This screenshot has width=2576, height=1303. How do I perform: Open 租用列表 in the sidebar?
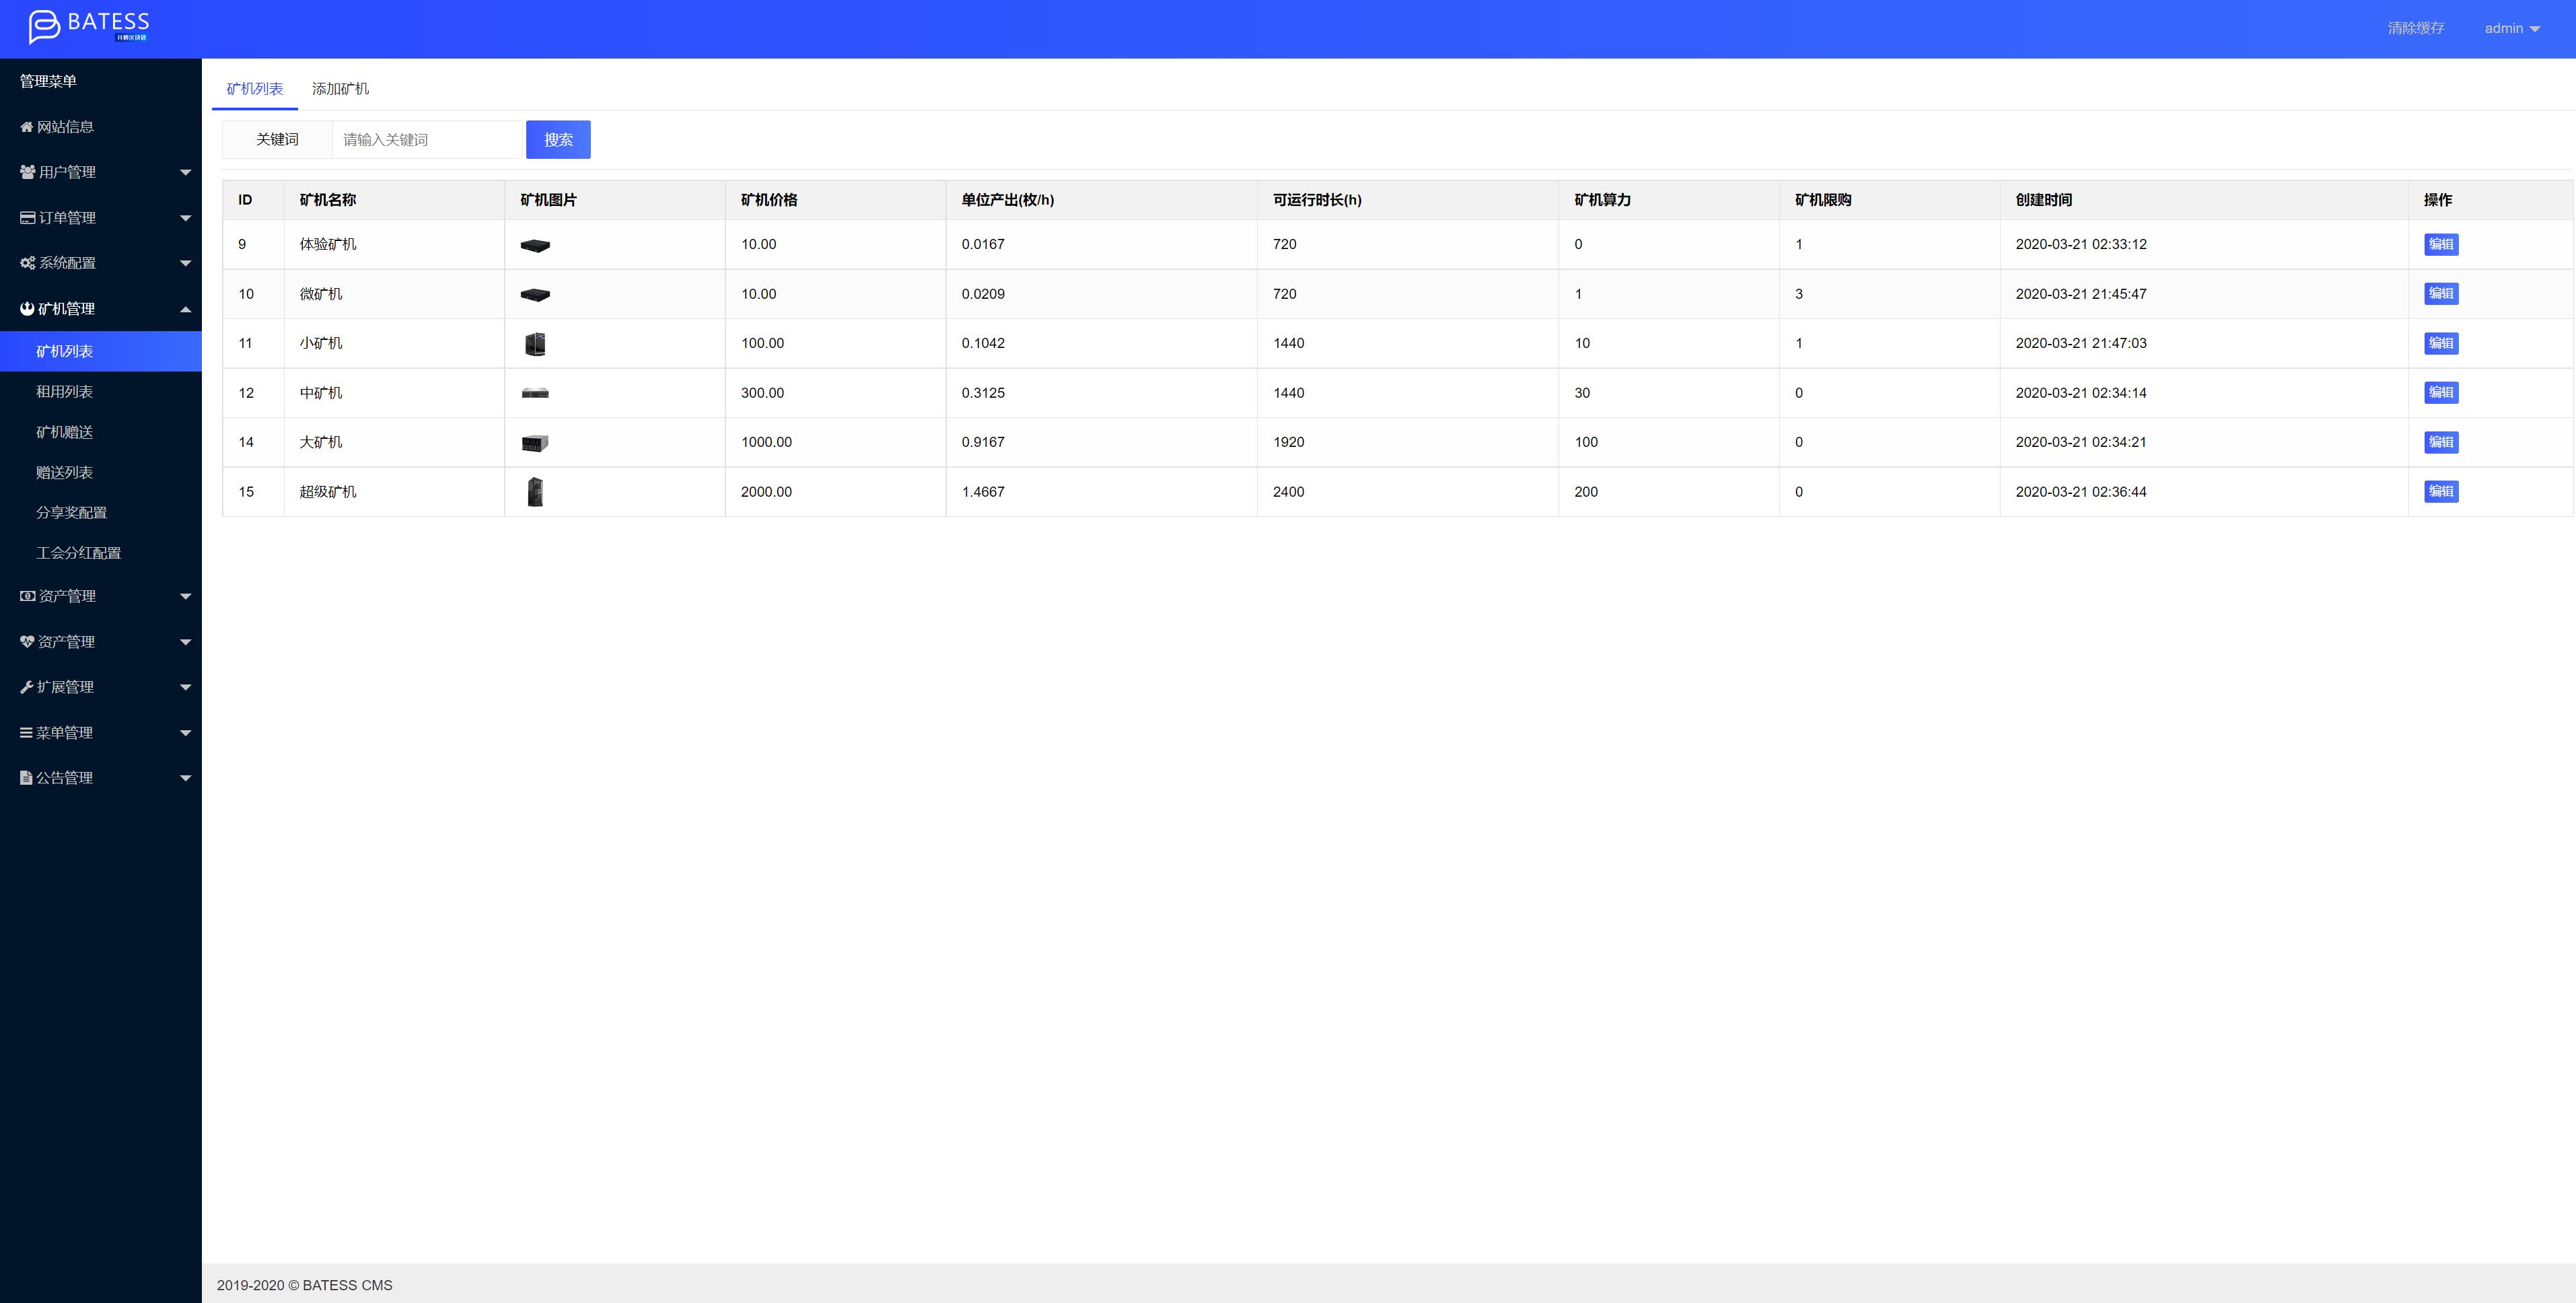coord(65,392)
